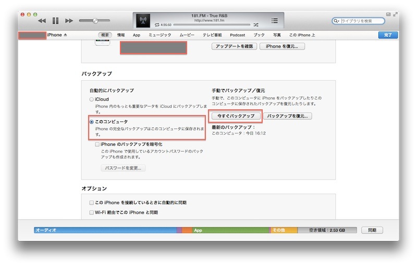Switch to mini player icon
The width and height of the screenshot is (417, 266).
[x=388, y=15]
